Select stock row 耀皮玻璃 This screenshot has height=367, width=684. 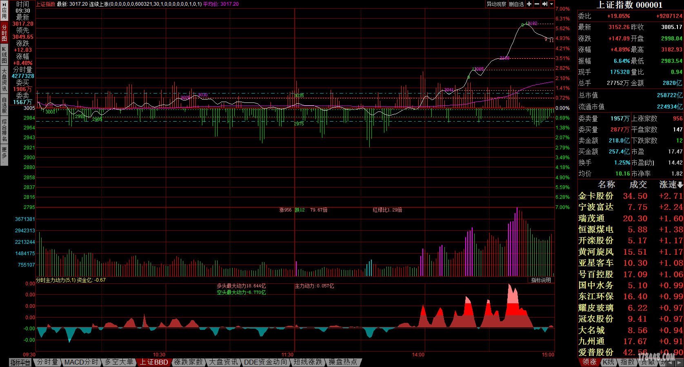[x=631, y=308]
